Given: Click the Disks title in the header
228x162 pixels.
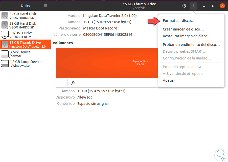Looking at the screenshot, I should click(25, 6).
